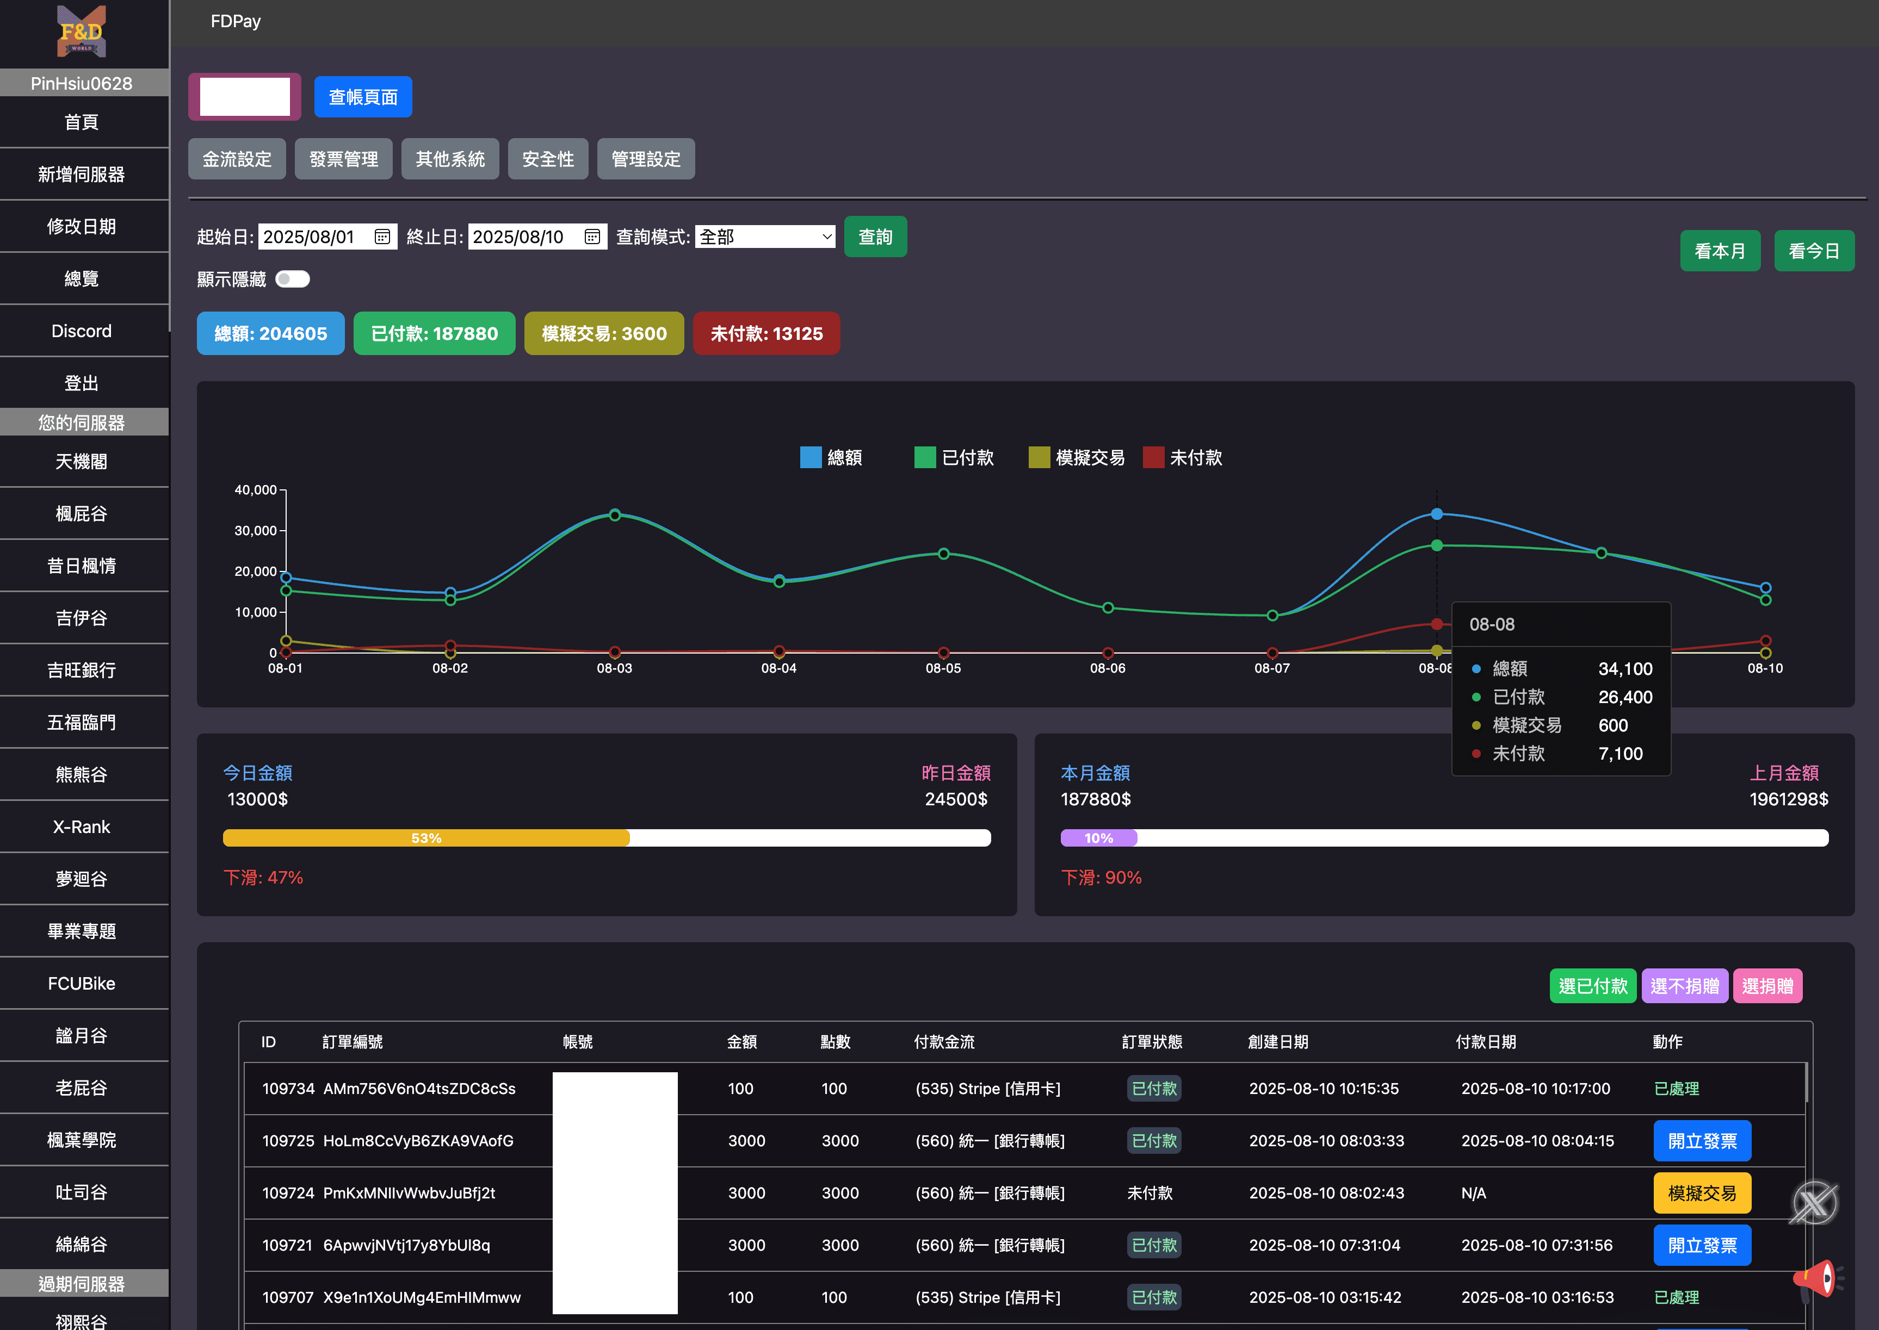Viewport: 1879px width, 1330px height.
Task: Click 開立發票 for order 109721
Action: click(1702, 1245)
